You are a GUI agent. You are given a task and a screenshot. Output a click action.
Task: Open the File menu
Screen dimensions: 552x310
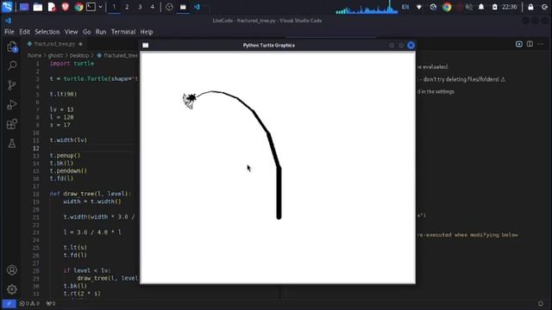click(9, 32)
